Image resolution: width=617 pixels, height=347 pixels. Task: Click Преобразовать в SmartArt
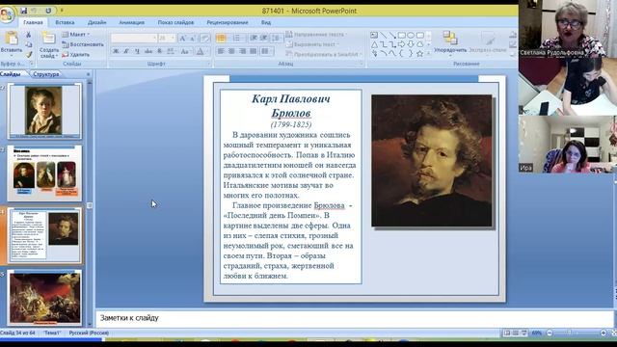(323, 55)
